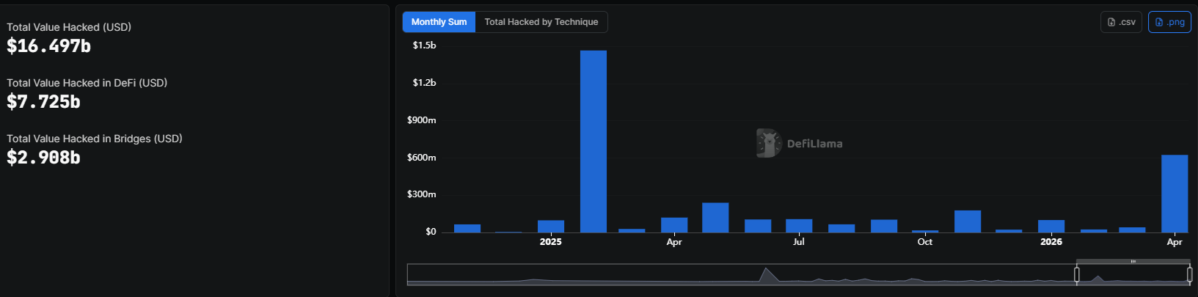Viewport: 1198px width, 297px height.
Task: Click the tallest bar after 2025
Action: (x=593, y=142)
